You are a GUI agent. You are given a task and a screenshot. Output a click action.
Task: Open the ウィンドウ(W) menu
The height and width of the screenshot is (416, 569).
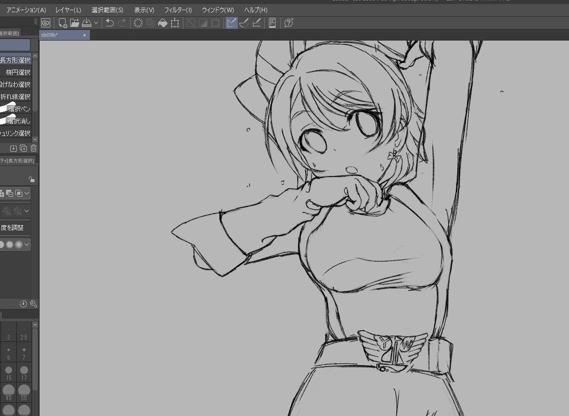[218, 10]
